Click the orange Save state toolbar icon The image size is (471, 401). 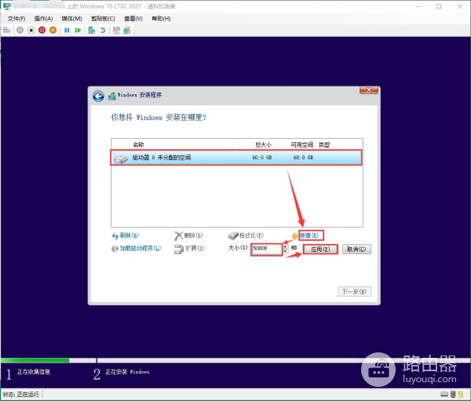(53, 31)
